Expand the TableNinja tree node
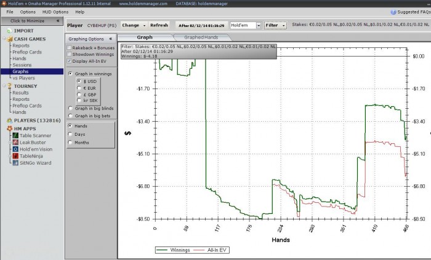 [x=10, y=156]
